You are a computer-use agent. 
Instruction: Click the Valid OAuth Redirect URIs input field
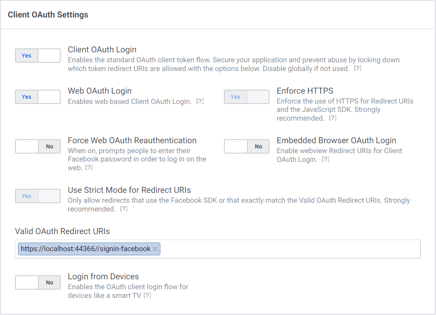pyautogui.click(x=277, y=249)
